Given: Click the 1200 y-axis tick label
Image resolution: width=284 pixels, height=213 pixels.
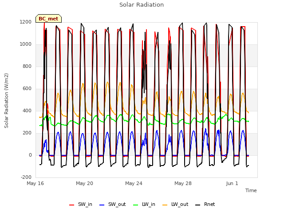Looking at the screenshot, I should pos(26,22).
